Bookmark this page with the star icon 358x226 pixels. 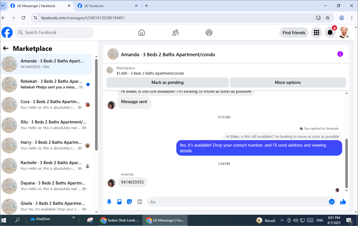click(328, 18)
